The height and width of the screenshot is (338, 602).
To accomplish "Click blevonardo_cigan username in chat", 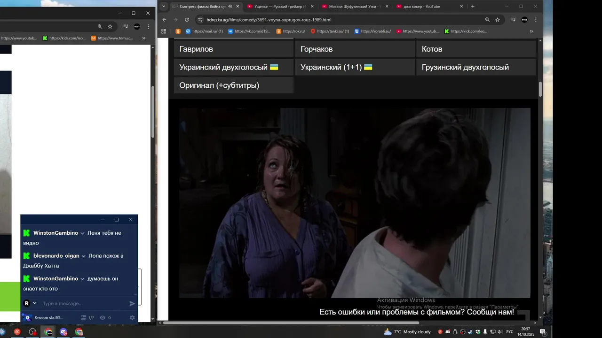I will [56, 256].
